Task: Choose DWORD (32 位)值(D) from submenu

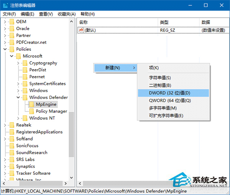Action: coord(173,93)
